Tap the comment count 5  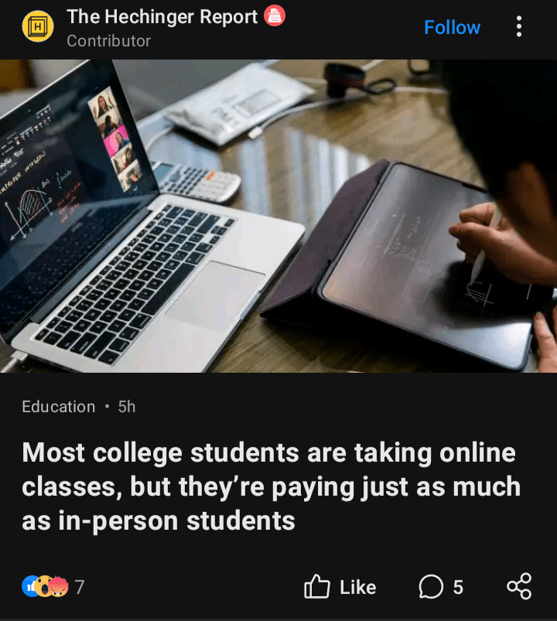[458, 587]
